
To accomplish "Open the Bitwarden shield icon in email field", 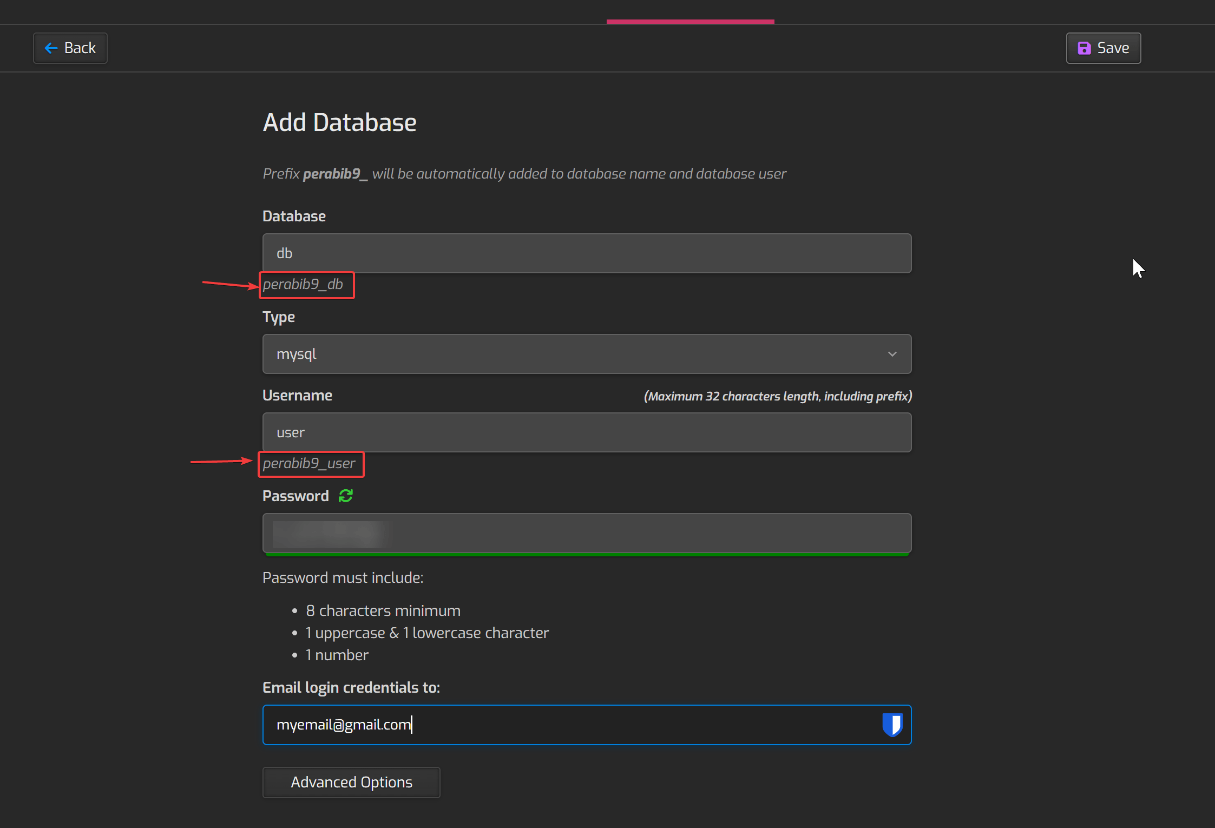I will point(892,725).
